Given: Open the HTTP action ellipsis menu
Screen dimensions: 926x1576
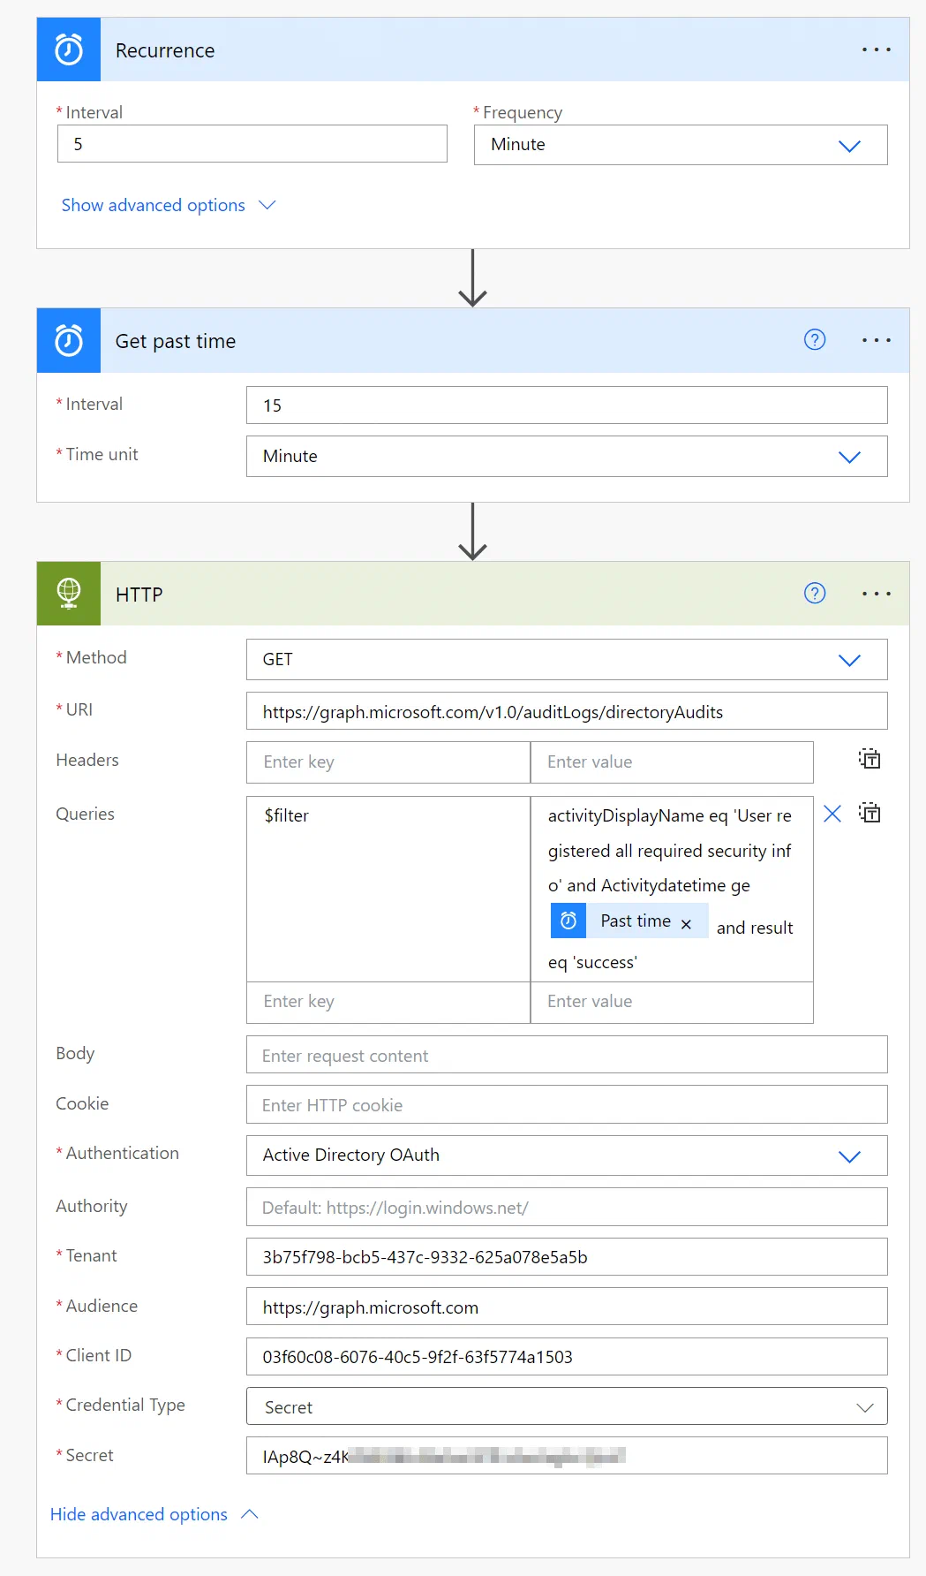Looking at the screenshot, I should (876, 594).
